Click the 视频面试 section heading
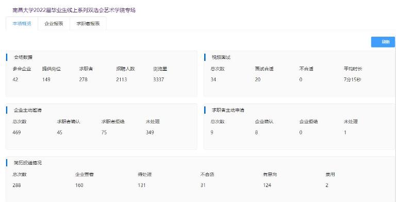 click(x=221, y=57)
